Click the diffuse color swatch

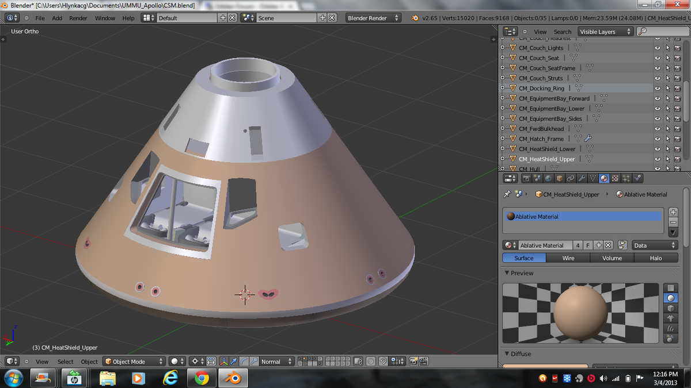click(x=545, y=366)
